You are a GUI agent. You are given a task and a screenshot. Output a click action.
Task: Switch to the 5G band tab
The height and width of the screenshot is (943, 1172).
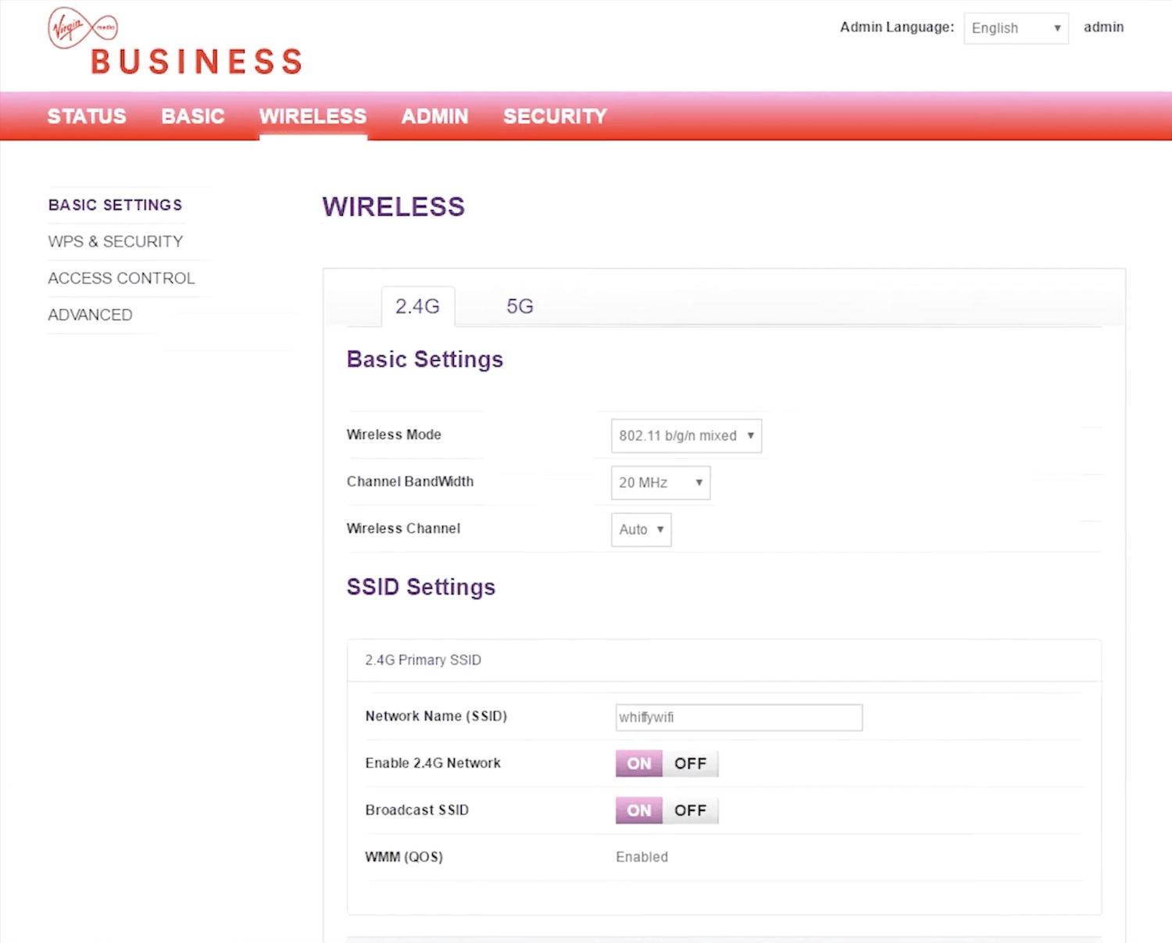(x=520, y=306)
